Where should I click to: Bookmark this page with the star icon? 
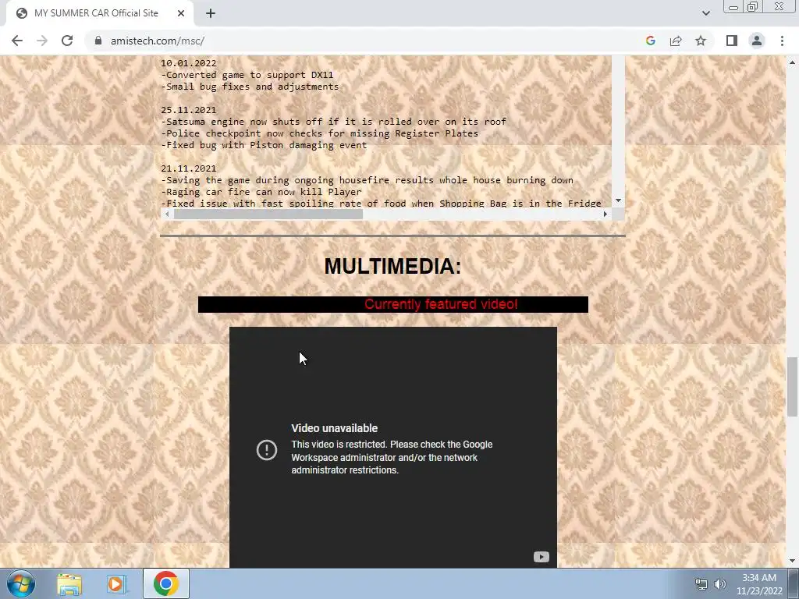coord(701,41)
